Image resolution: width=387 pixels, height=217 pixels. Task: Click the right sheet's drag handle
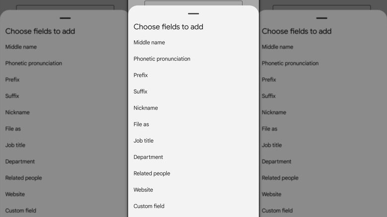pyautogui.click(x=322, y=18)
